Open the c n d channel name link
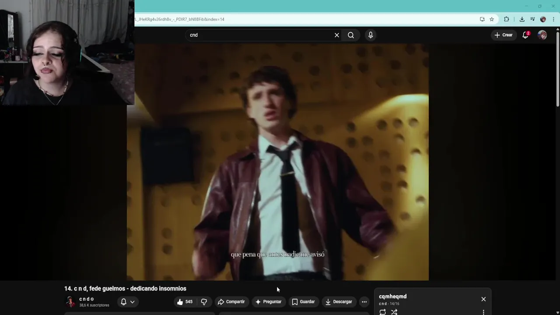The image size is (560, 315). pos(84,299)
